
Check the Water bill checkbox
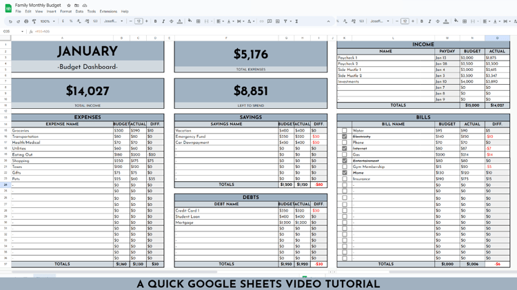point(344,130)
